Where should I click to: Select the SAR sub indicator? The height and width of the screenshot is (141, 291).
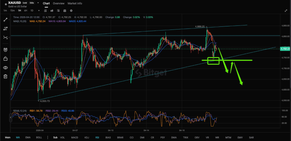251,138
